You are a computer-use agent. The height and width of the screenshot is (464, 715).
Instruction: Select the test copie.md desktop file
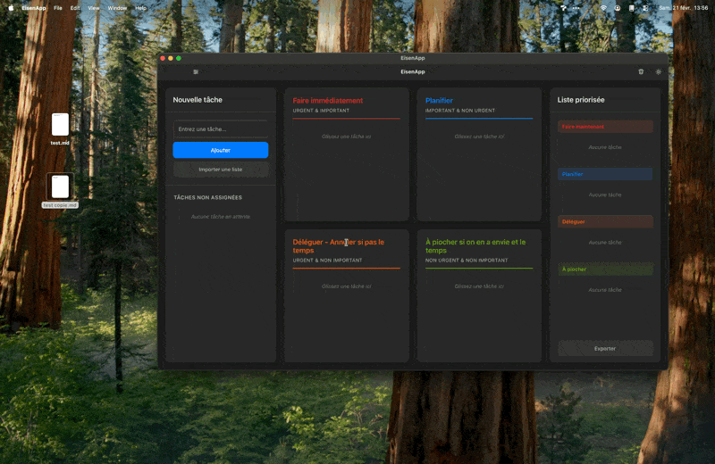60,191
